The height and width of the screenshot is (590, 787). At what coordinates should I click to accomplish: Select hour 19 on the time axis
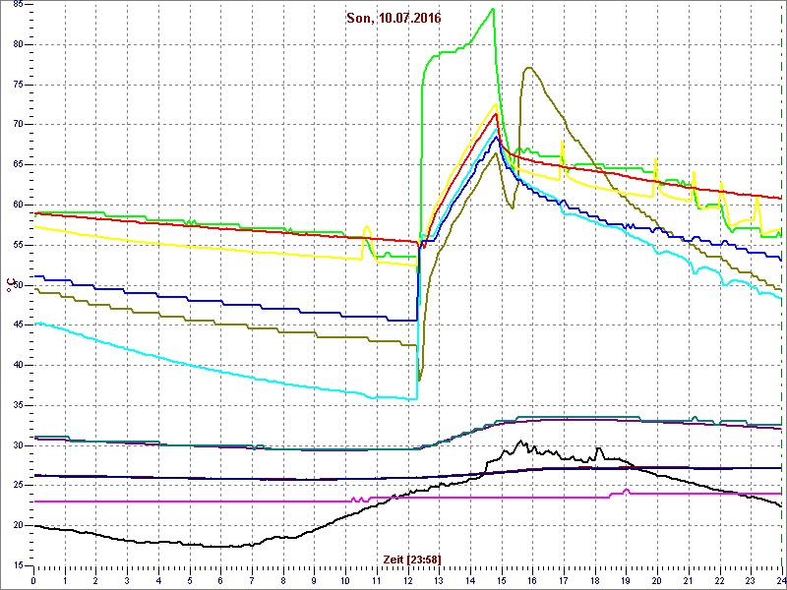coord(626,579)
